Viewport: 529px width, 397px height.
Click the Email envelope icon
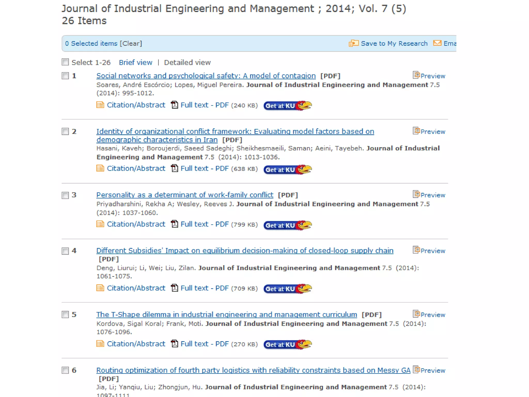pos(437,43)
